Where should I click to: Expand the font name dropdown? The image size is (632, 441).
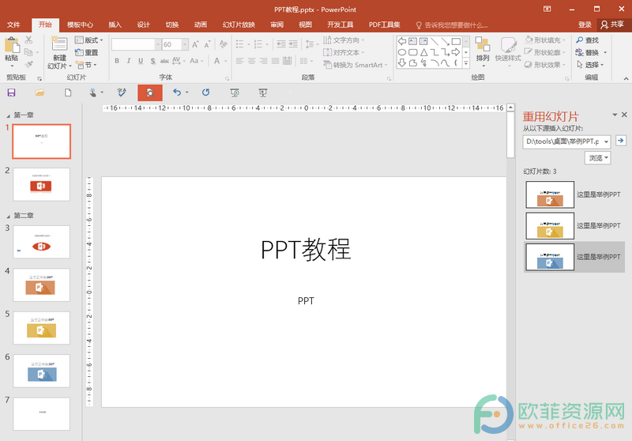coord(157,44)
